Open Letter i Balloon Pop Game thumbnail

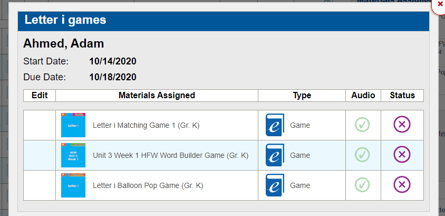tap(73, 185)
